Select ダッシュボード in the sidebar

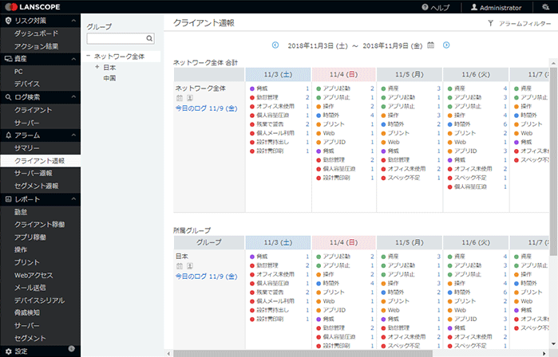[x=36, y=33]
